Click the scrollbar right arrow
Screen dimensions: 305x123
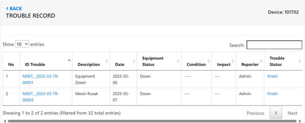coord(299,121)
